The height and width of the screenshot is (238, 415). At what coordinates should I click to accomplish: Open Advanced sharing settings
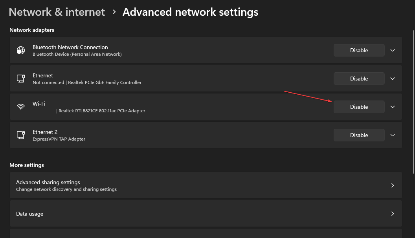point(205,185)
